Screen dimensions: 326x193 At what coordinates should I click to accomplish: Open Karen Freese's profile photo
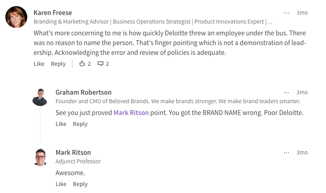16,17
